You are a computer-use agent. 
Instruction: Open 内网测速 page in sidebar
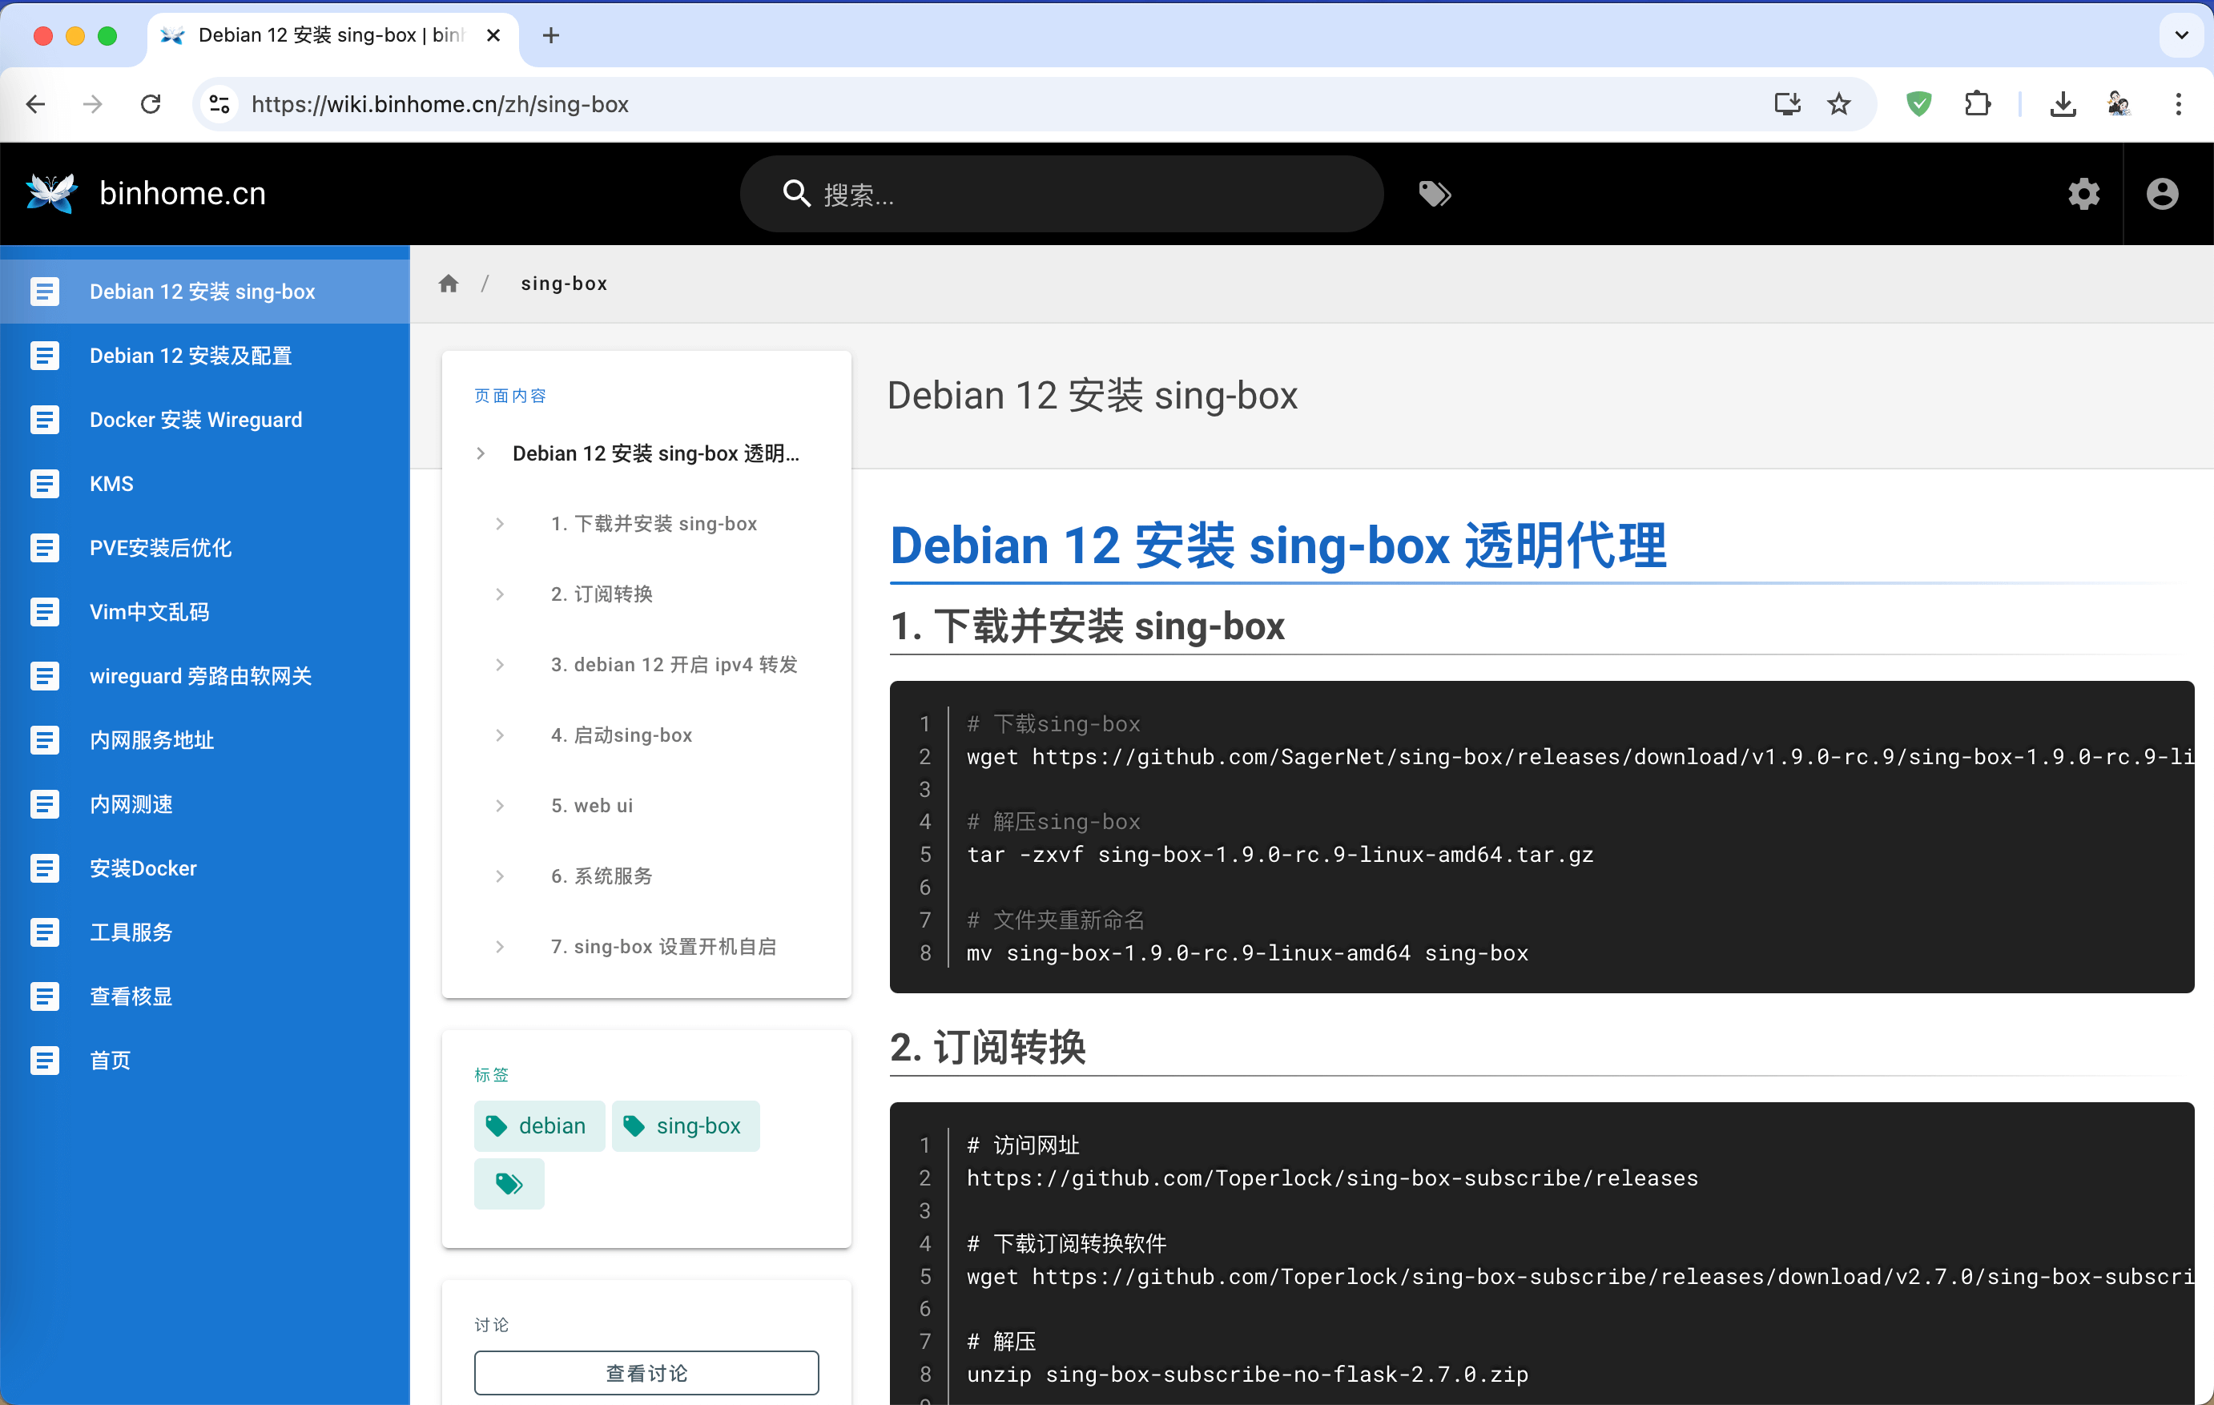(x=204, y=804)
